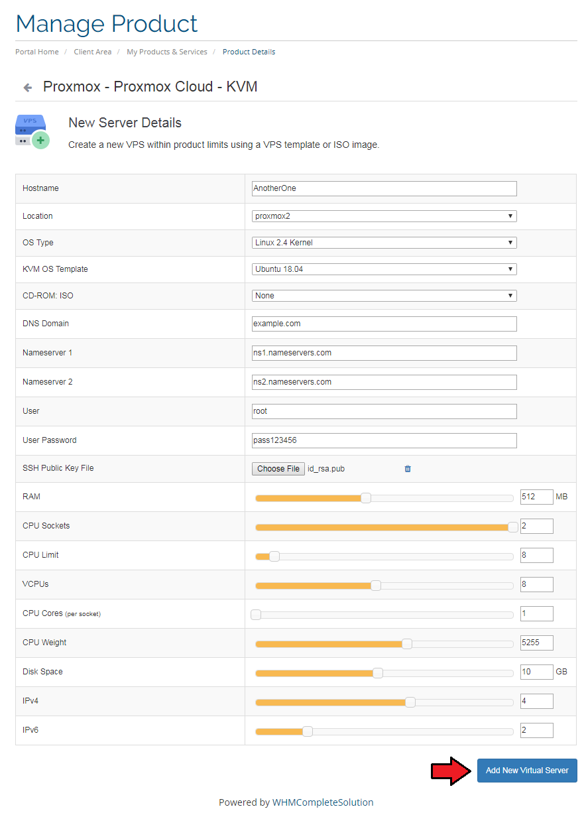Click the DNS Domain input field
This screenshot has width=586, height=813.
[384, 324]
